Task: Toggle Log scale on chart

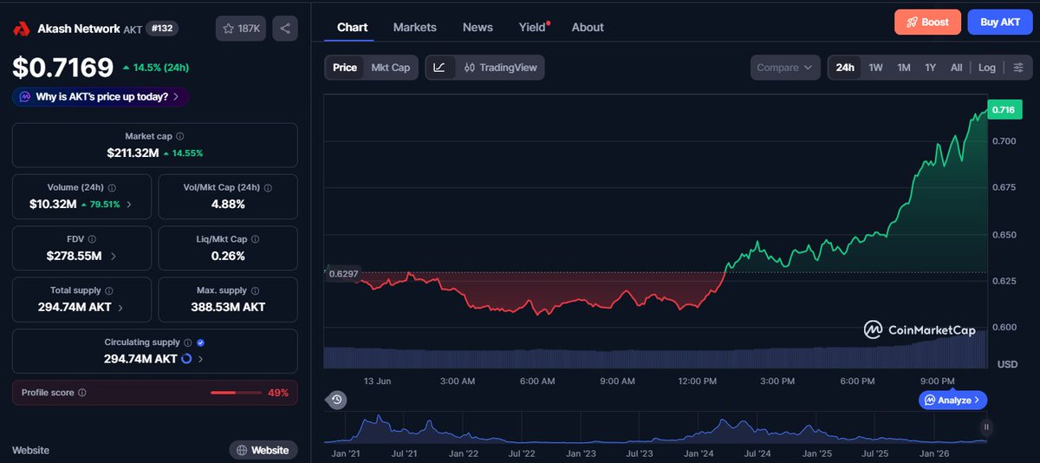Action: pos(987,68)
